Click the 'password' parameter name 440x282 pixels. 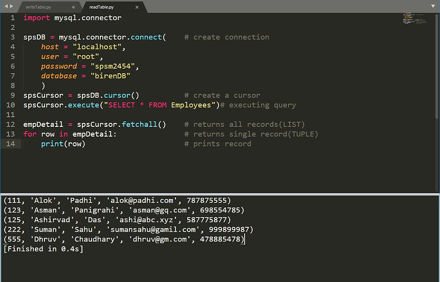(59, 66)
